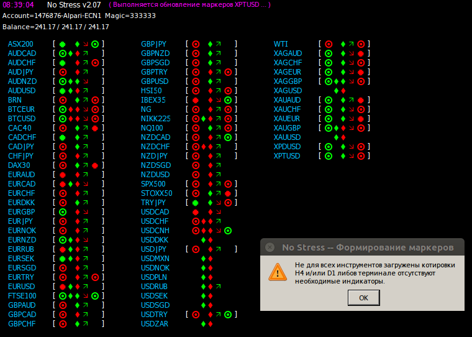Click the green burst marker in ASX200 row
The width and height of the screenshot is (472, 337).
63,44
